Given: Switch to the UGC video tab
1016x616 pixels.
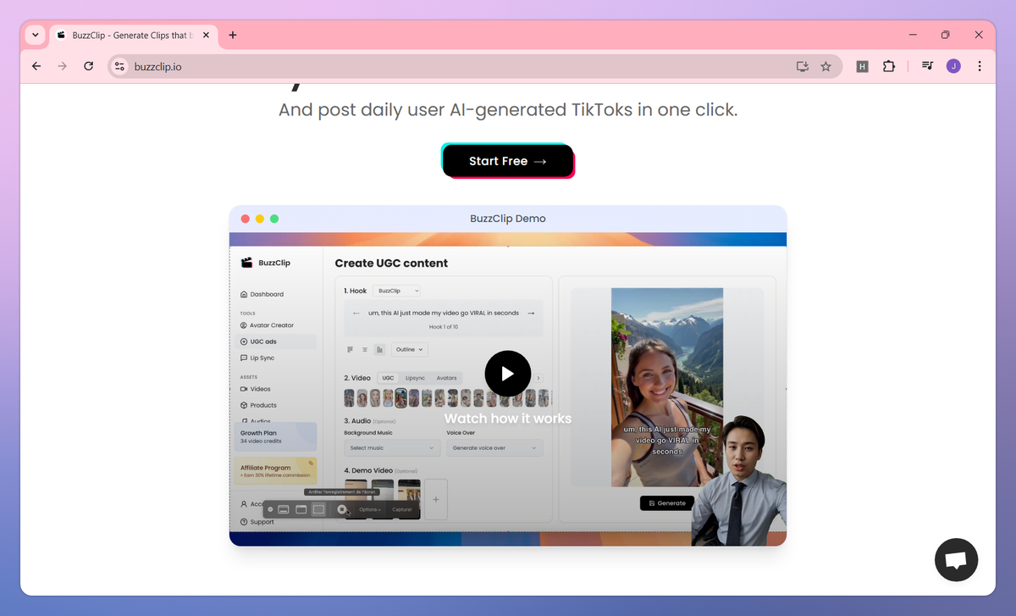Looking at the screenshot, I should coord(388,378).
